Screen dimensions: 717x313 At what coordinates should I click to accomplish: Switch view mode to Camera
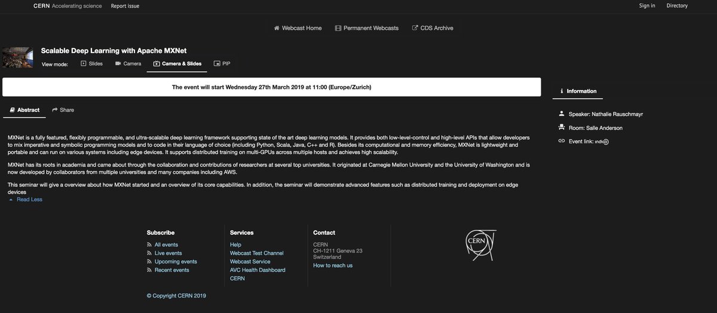point(128,63)
